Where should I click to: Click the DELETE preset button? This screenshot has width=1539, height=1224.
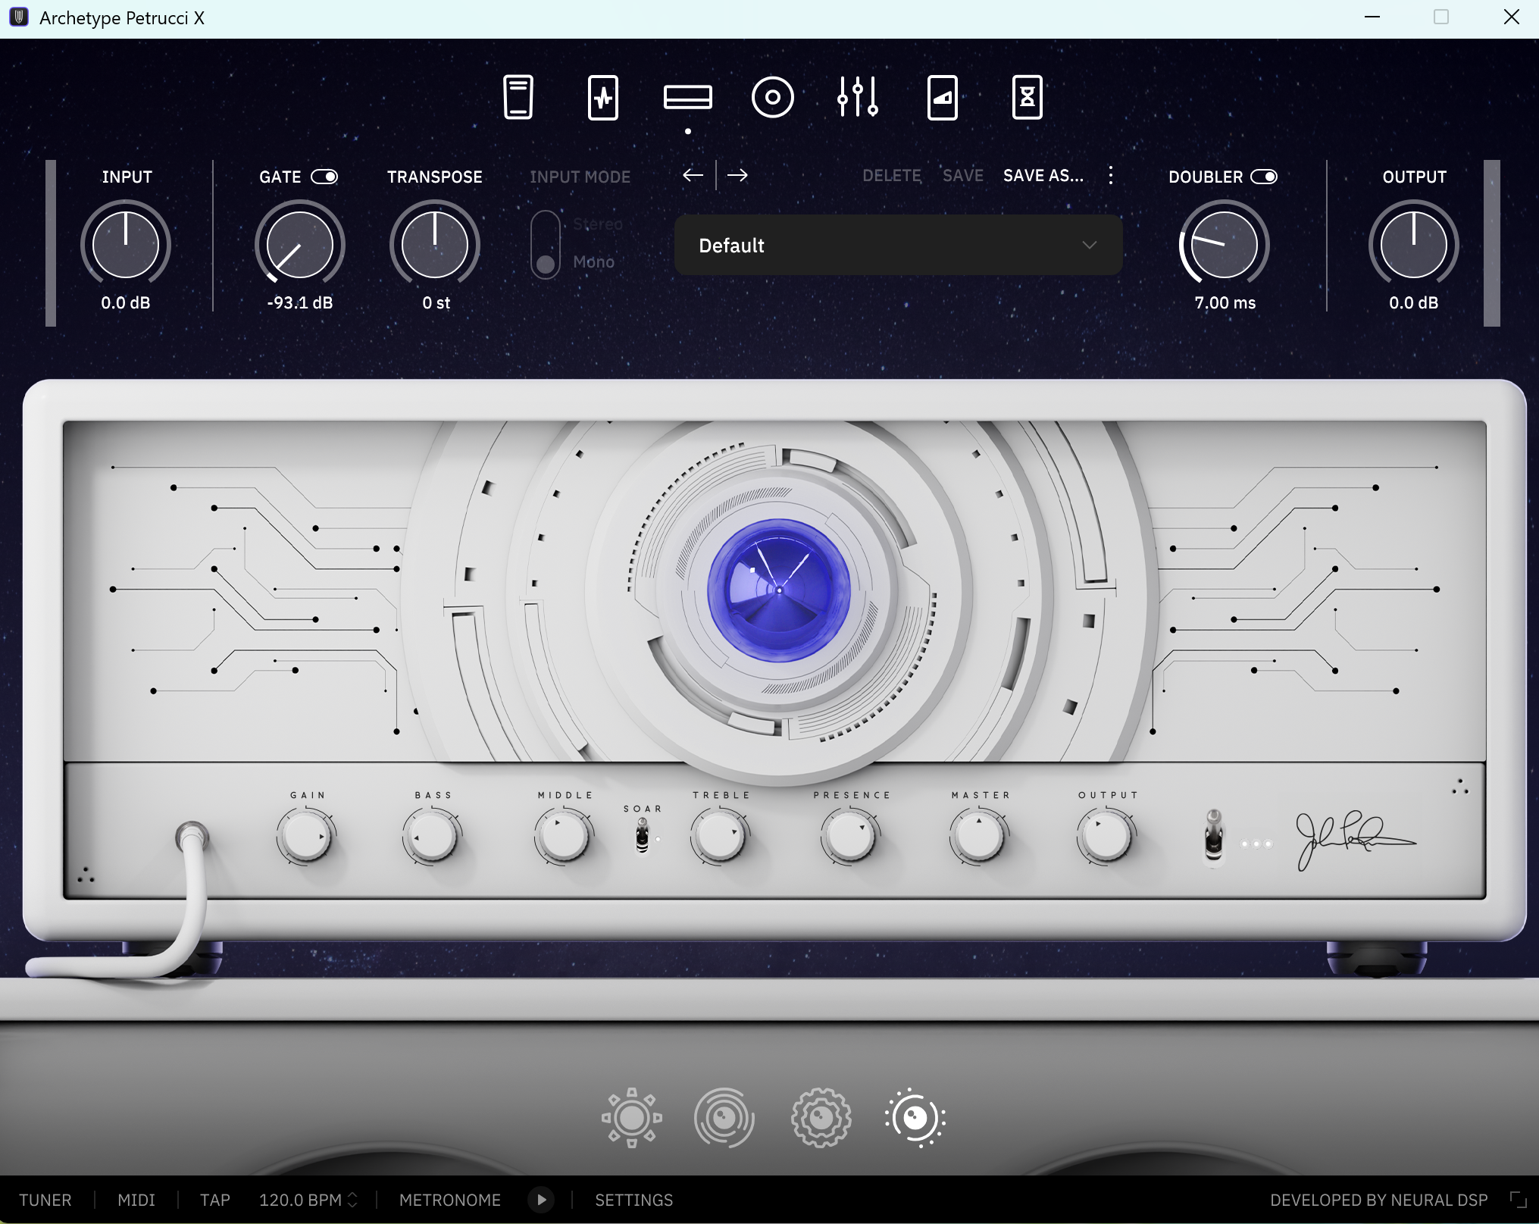pyautogui.click(x=892, y=176)
